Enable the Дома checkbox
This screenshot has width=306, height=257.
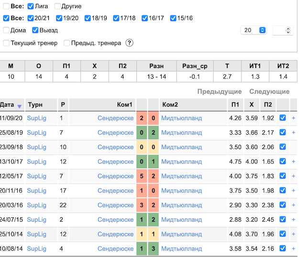pos(6,31)
